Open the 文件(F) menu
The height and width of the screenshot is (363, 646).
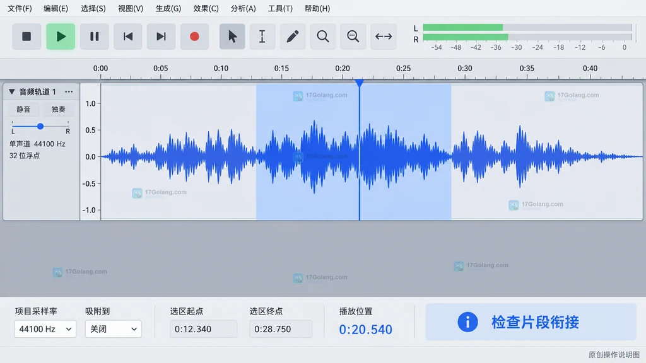pos(20,8)
